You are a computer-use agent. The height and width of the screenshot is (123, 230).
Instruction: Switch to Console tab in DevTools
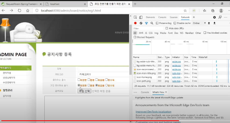click(x=162, y=17)
